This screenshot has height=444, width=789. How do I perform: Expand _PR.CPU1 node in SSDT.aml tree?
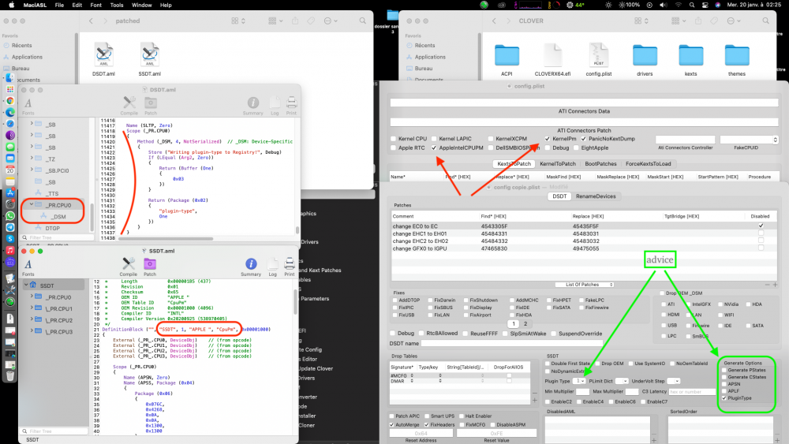[x=32, y=308]
